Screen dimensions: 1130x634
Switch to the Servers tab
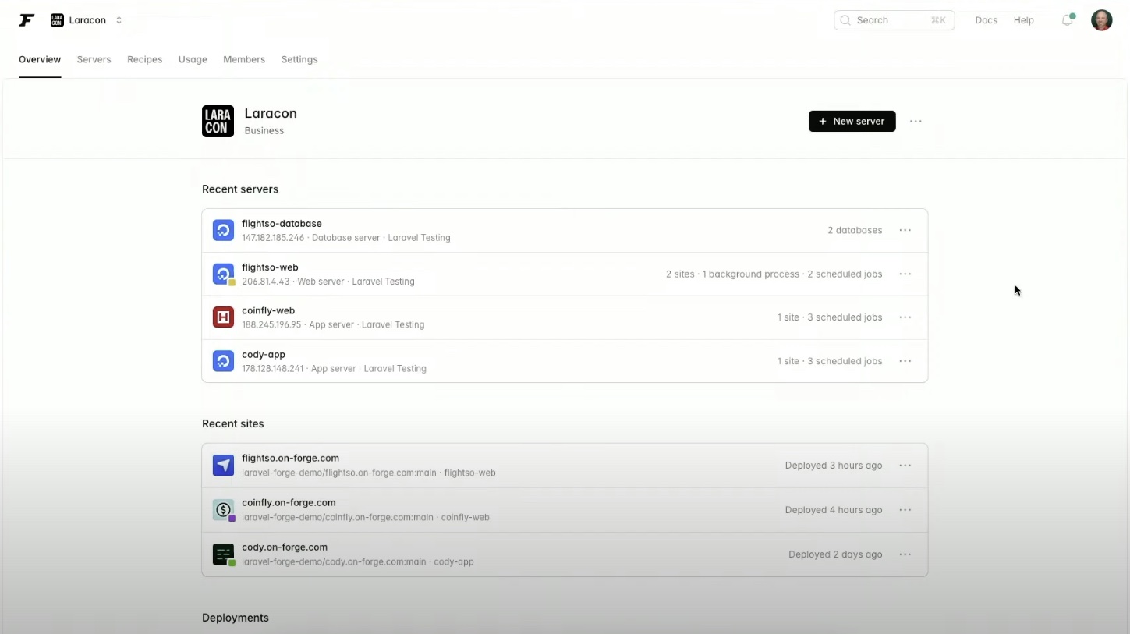coord(94,59)
